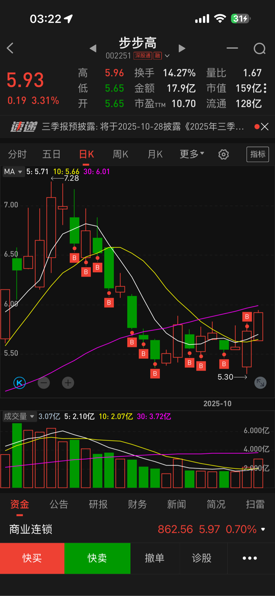
Task: Tap the 流通 128亿 value
Action: click(x=249, y=104)
